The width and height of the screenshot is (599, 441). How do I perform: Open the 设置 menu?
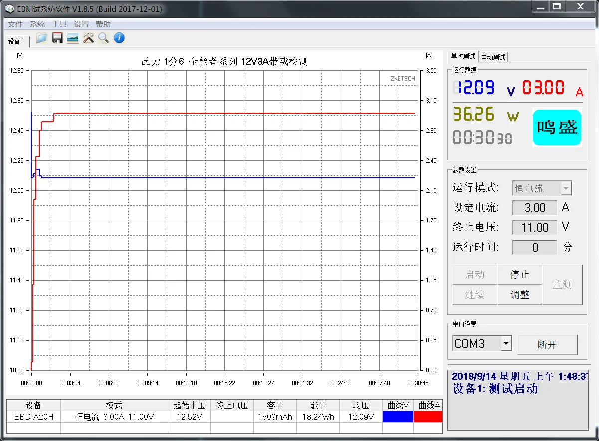[x=81, y=24]
